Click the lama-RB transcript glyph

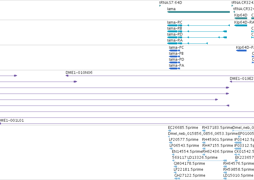[x=197, y=31]
